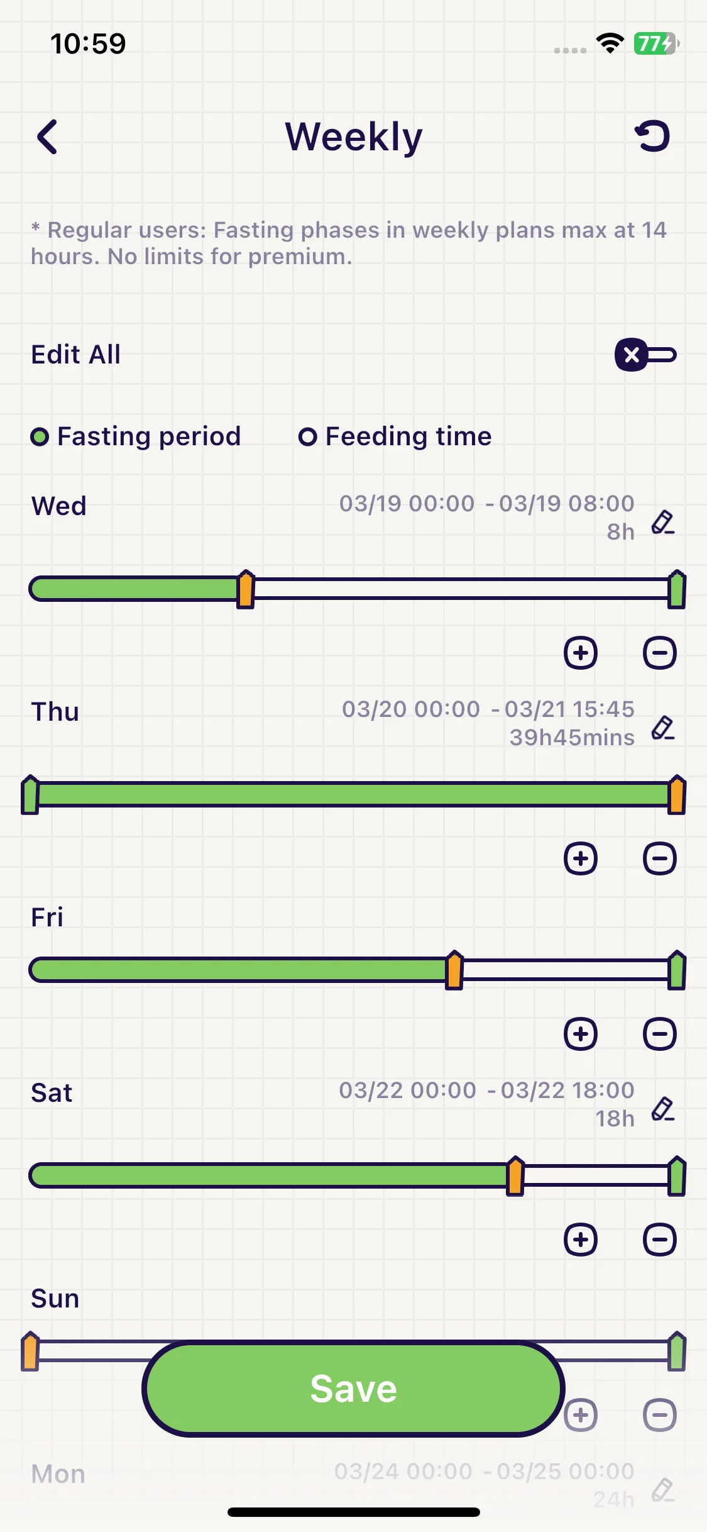The width and height of the screenshot is (707, 1532).
Task: Tap the back arrow icon
Action: (x=47, y=136)
